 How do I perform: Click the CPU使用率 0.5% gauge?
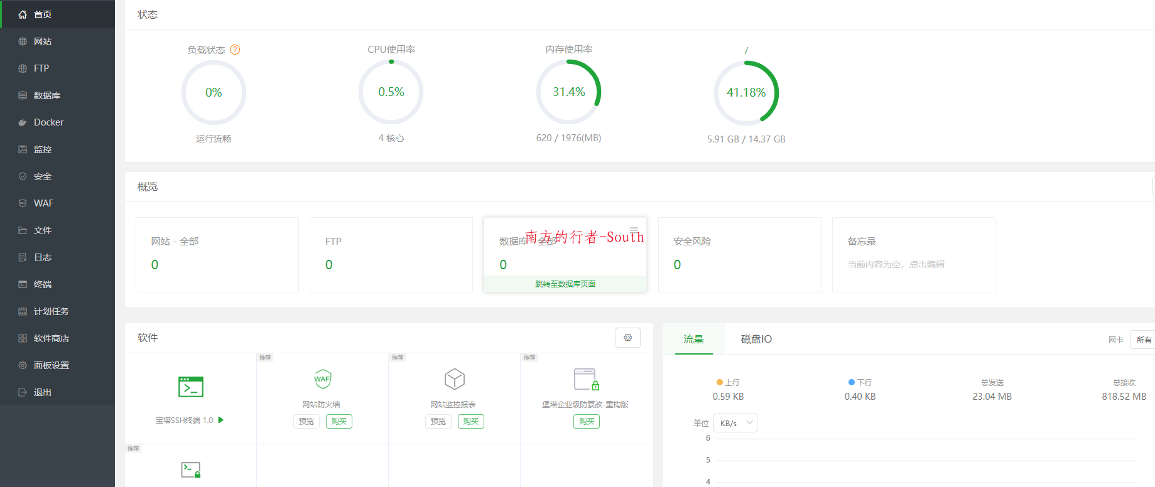[x=391, y=92]
